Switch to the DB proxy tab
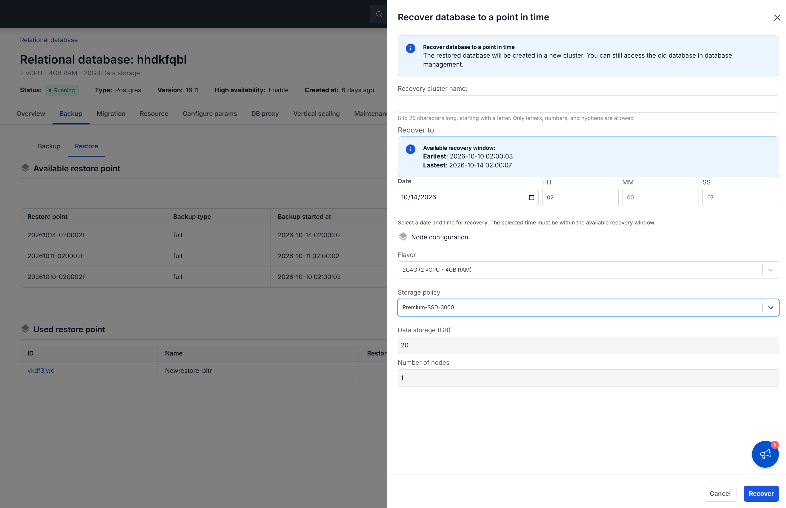786x508 pixels. coord(265,113)
